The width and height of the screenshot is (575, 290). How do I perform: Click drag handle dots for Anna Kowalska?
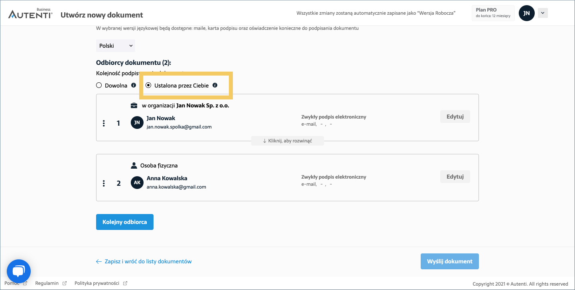(x=104, y=183)
